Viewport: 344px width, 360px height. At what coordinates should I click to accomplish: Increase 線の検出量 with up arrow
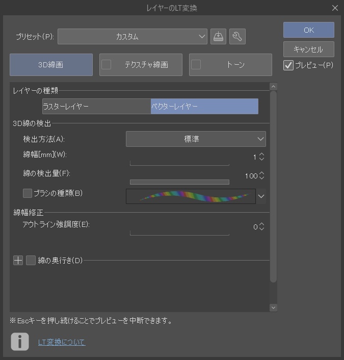[261, 173]
